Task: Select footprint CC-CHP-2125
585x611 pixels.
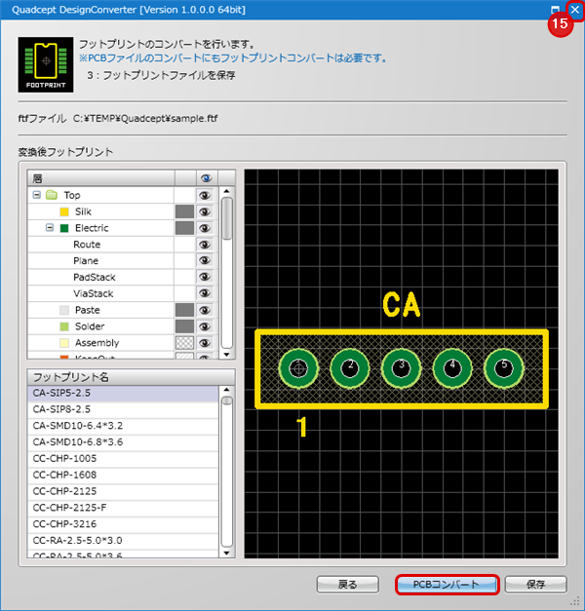Action: [123, 491]
